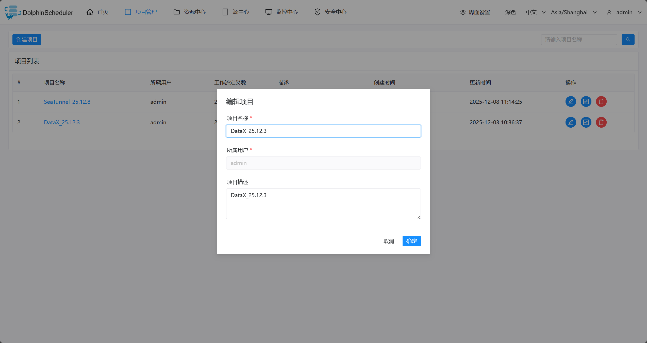Open the Asia/Shanghai timezone dropdown
This screenshot has width=647, height=343.
[574, 12]
